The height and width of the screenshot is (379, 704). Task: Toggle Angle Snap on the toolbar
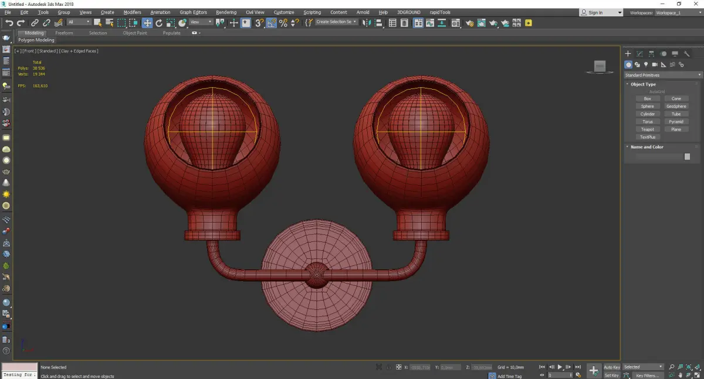pos(272,23)
